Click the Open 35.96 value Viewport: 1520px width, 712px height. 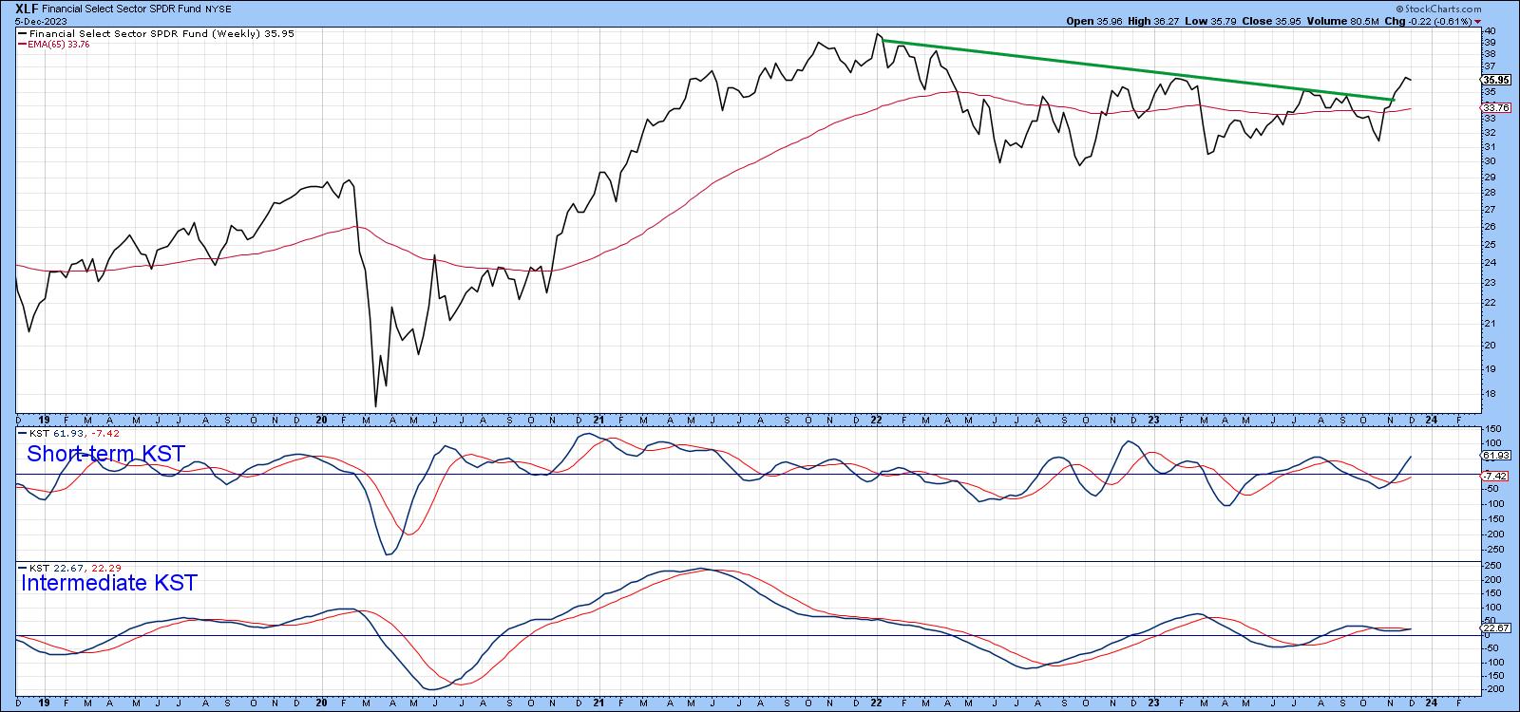[1095, 21]
